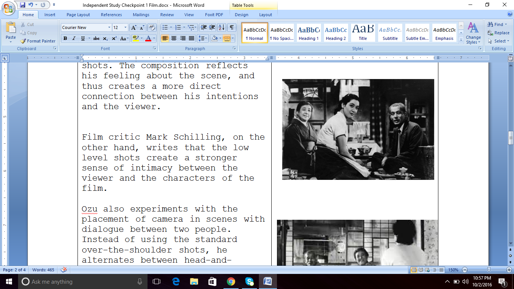
Task: Expand numbering list dropdown
Action: [184, 27]
